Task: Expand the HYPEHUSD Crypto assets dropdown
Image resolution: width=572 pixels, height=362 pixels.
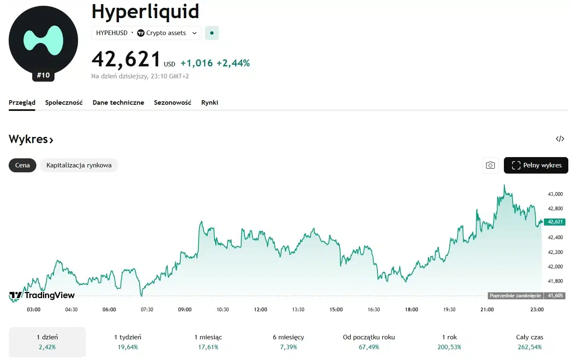Action: pyautogui.click(x=195, y=33)
